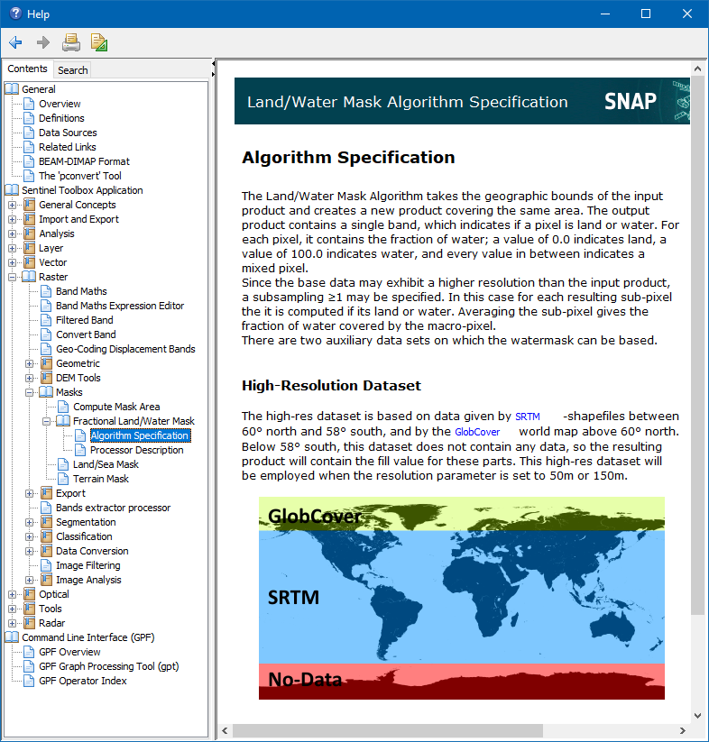Expand the General Concepts node
Viewport: 709px width, 742px height.
pos(13,205)
